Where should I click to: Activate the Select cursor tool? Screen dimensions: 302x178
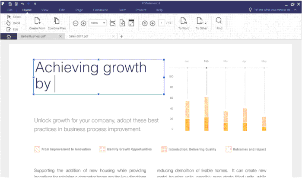[x=13, y=16]
